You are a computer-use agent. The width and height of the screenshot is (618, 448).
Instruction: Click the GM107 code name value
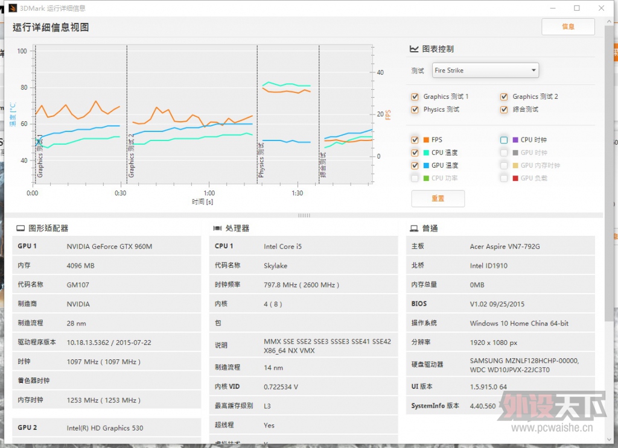pos(78,285)
